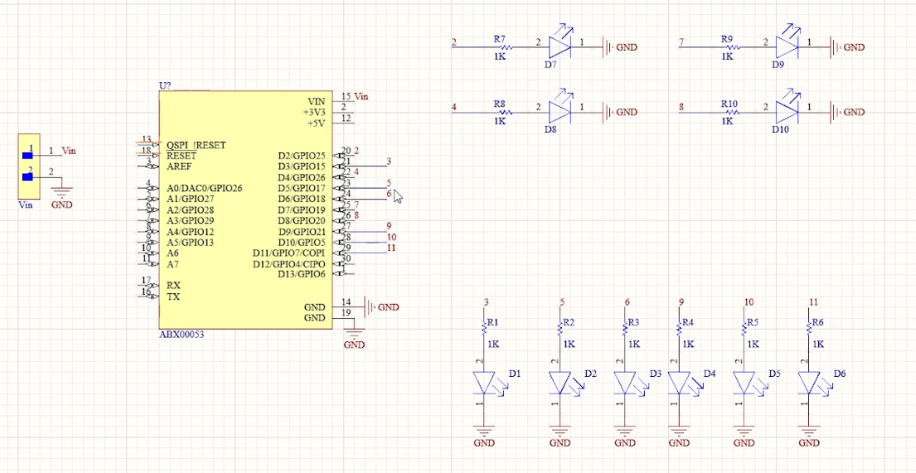
Task: Click the VIN pin name inside the IC
Action: [x=316, y=102]
